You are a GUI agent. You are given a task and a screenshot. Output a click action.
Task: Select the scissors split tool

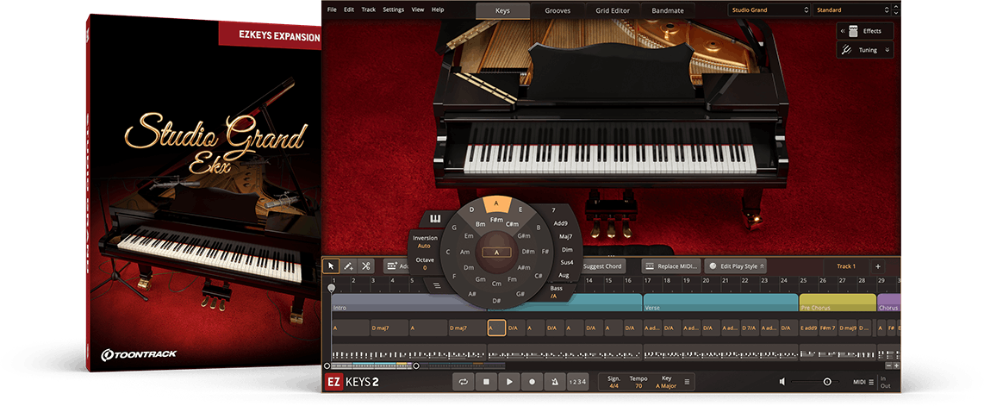point(366,266)
